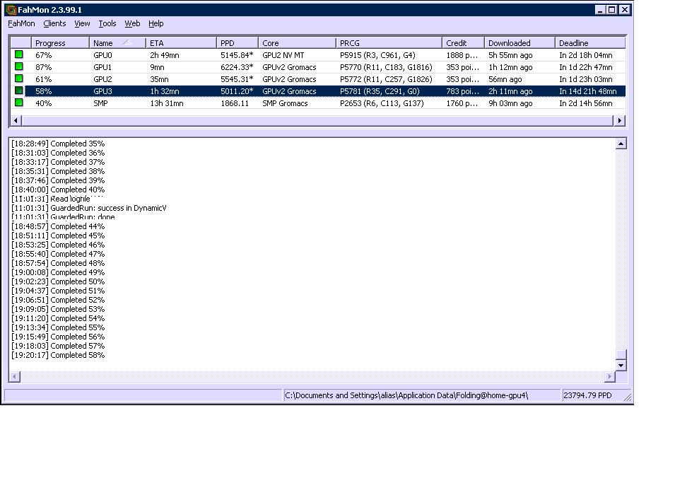The height and width of the screenshot is (483, 675).
Task: Sort by the Progress column header
Action: [60, 43]
